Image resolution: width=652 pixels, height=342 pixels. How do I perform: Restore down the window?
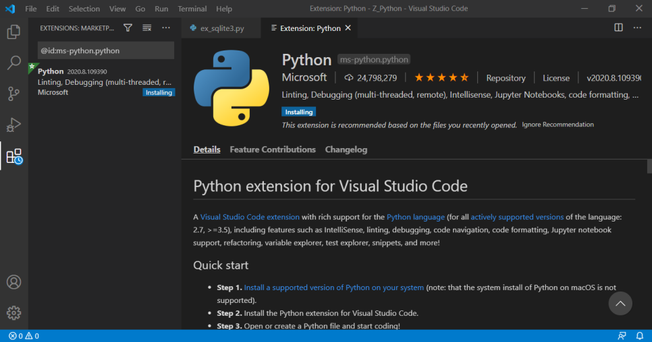tap(612, 9)
